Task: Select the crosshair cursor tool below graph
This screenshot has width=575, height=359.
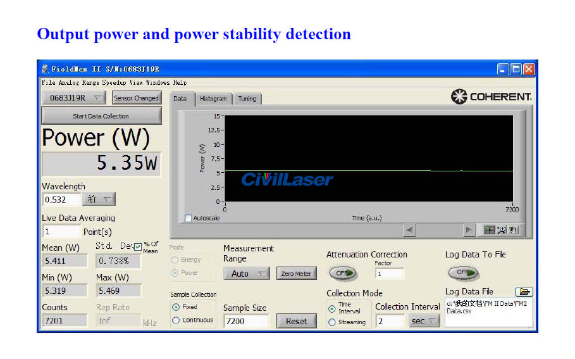Action: [489, 230]
